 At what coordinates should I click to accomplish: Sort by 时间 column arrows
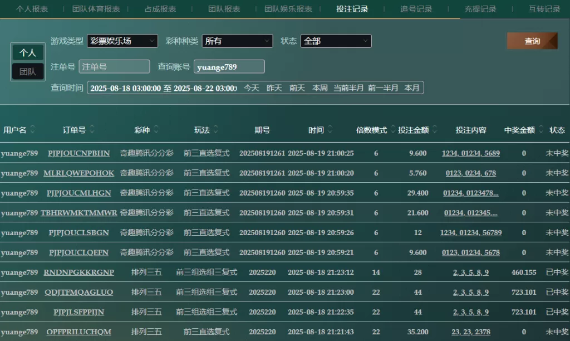click(330, 129)
